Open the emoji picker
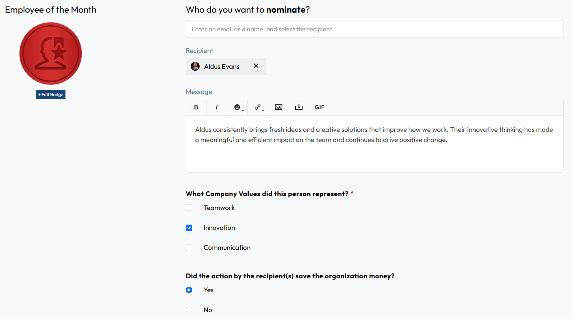The height and width of the screenshot is (319, 572). tap(237, 107)
